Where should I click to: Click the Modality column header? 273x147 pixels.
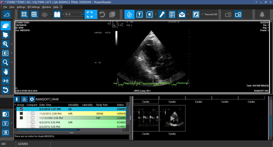coord(74,105)
